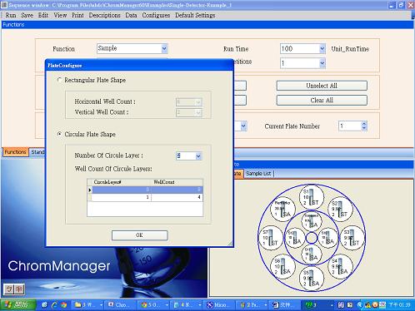Select the S2 vial well on the plate

pyautogui.click(x=340, y=209)
